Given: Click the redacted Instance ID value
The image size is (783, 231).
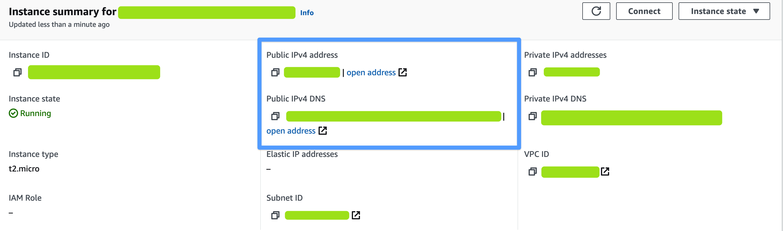Looking at the screenshot, I should pos(94,72).
